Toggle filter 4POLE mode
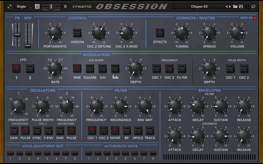This screenshot has width=263, height=164. click(138, 130)
